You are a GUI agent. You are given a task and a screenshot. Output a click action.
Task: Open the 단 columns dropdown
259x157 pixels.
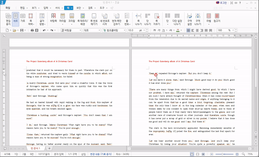167,19
